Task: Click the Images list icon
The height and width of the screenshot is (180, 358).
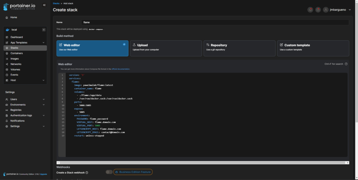Action: tap(7, 59)
